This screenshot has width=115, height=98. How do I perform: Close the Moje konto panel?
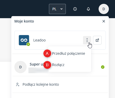104,21
